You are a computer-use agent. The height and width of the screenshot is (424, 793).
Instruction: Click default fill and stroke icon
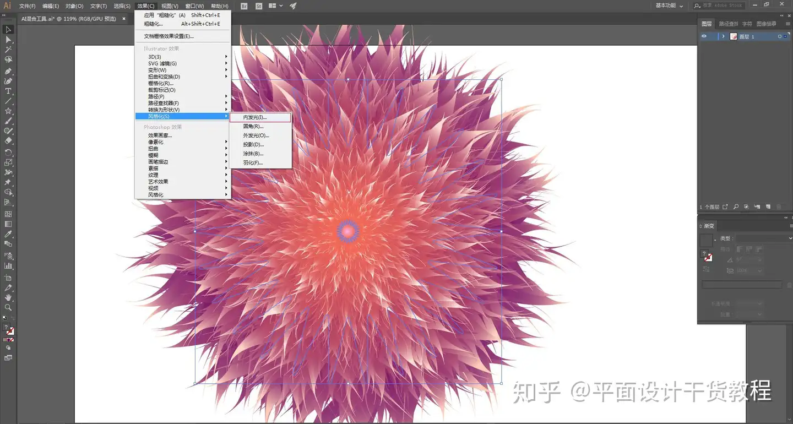(4, 318)
